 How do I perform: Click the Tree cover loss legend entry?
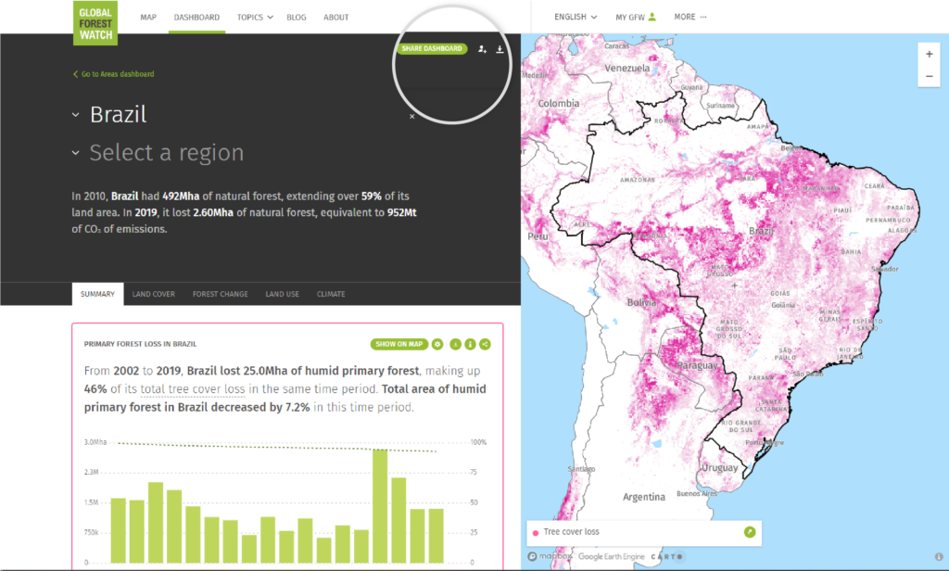coord(571,532)
